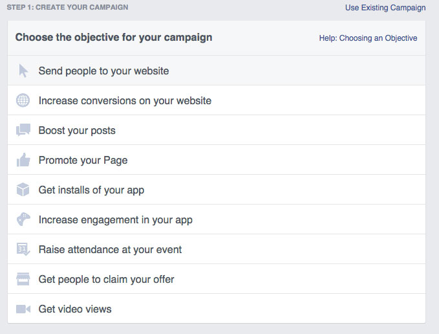Choose 'Increase conversions on your website'
The height and width of the screenshot is (334, 439).
pos(217,100)
